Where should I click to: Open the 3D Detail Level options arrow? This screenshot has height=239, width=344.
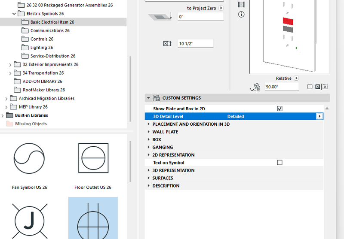point(319,116)
